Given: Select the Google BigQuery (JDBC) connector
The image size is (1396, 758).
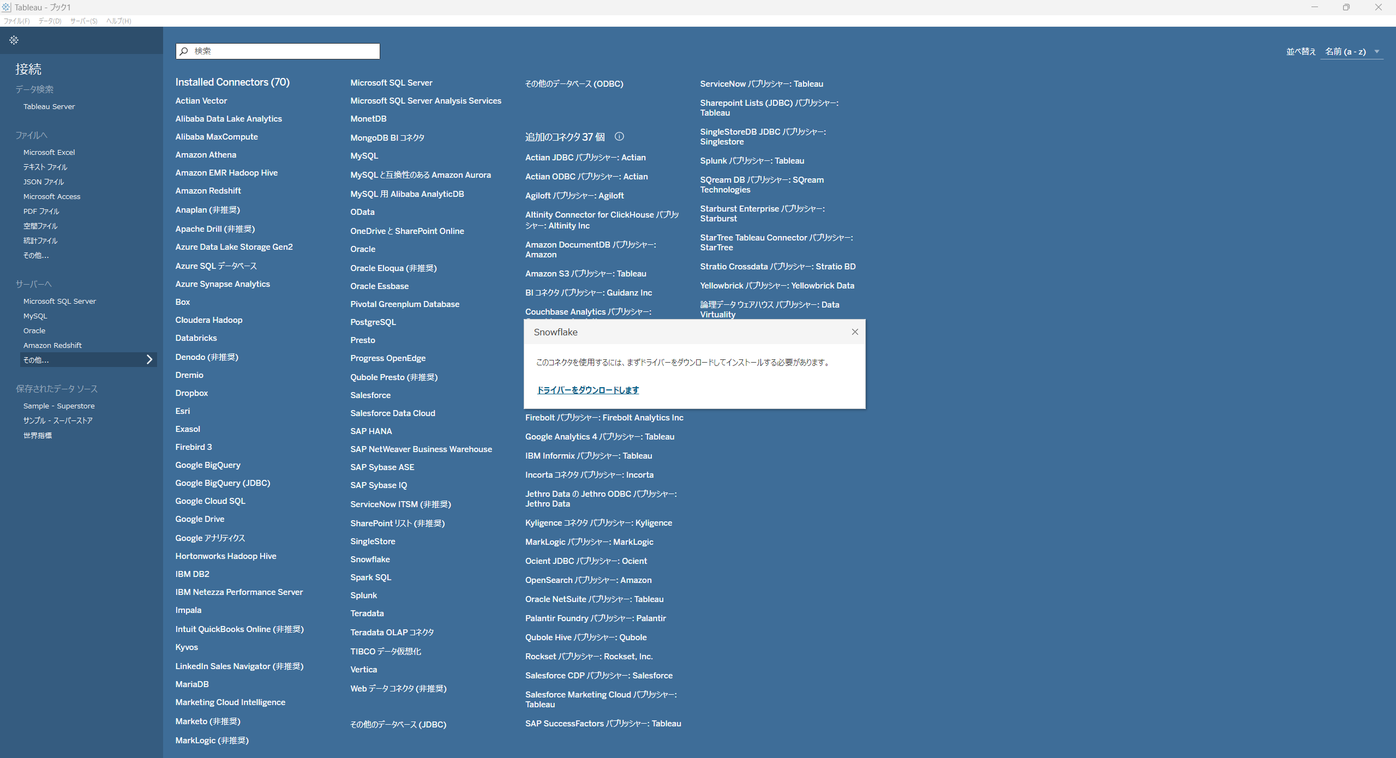Looking at the screenshot, I should click(223, 483).
